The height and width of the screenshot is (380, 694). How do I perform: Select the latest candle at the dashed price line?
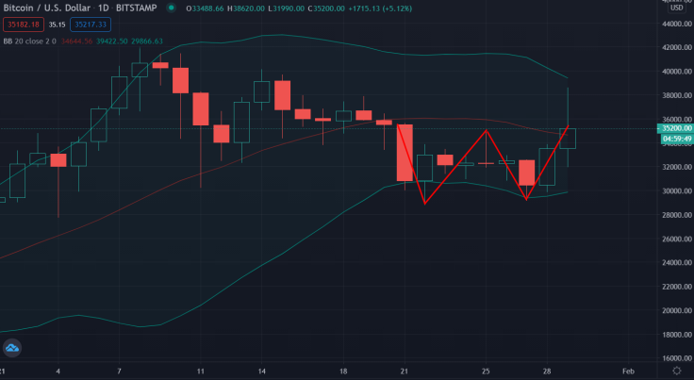coord(568,139)
